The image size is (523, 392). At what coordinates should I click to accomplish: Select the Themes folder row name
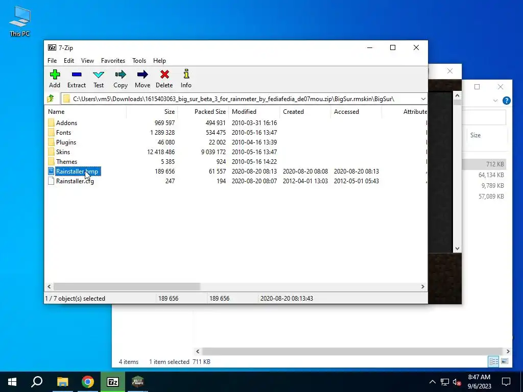click(x=67, y=162)
